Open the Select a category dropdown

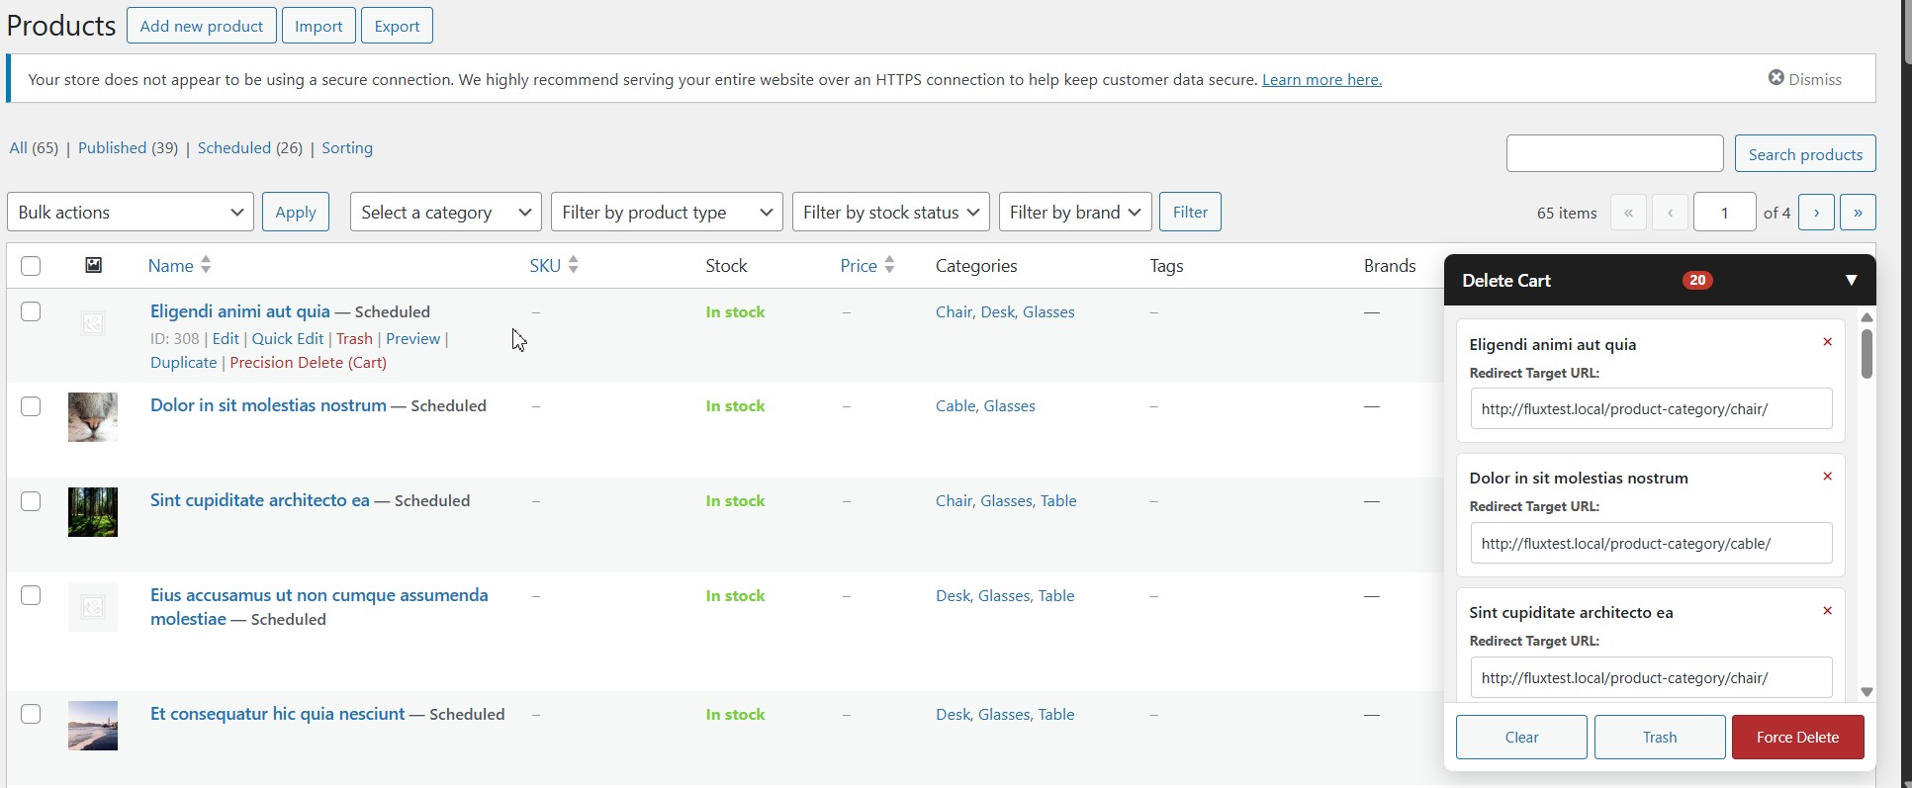click(446, 212)
